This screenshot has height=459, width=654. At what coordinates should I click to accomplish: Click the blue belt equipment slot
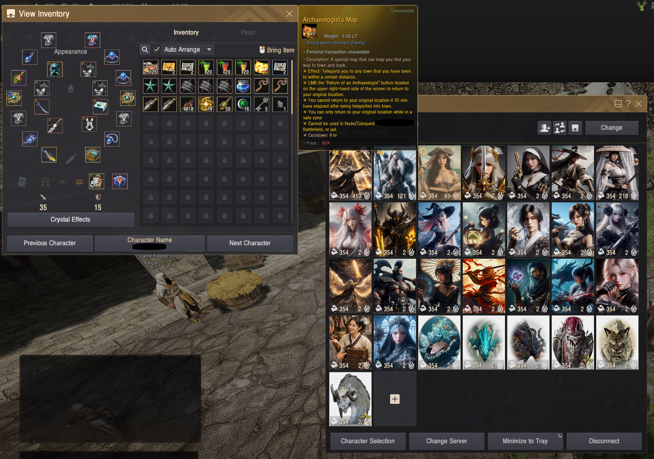(x=30, y=139)
